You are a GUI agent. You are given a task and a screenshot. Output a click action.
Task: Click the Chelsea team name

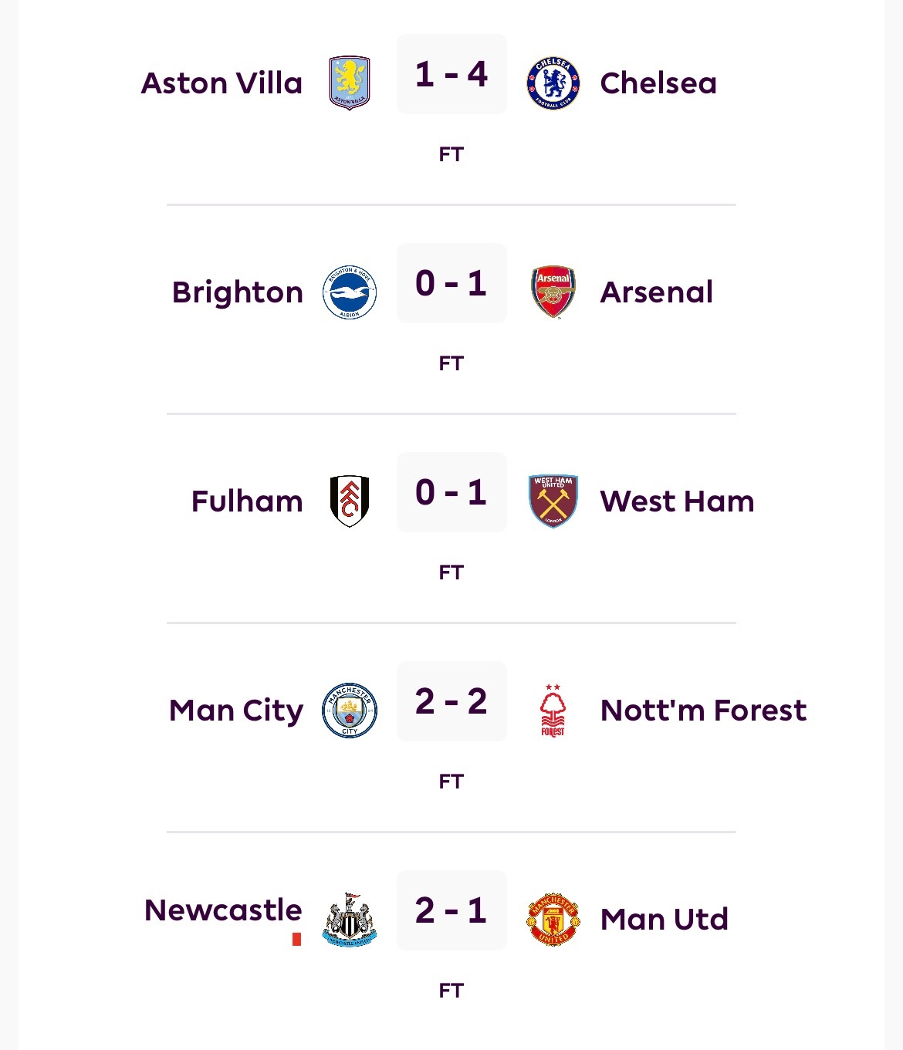[658, 83]
